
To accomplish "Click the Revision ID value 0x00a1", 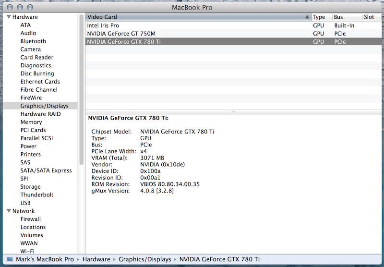I will [150, 178].
